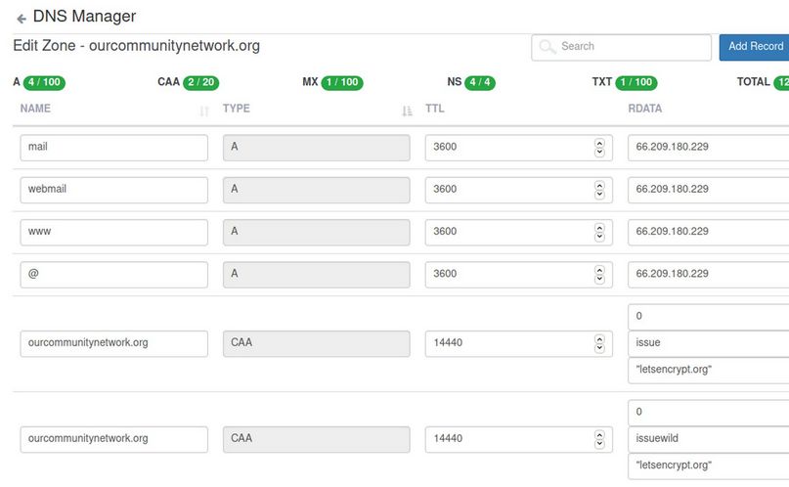
Task: Adjust TTL stepper for www record
Action: click(599, 232)
